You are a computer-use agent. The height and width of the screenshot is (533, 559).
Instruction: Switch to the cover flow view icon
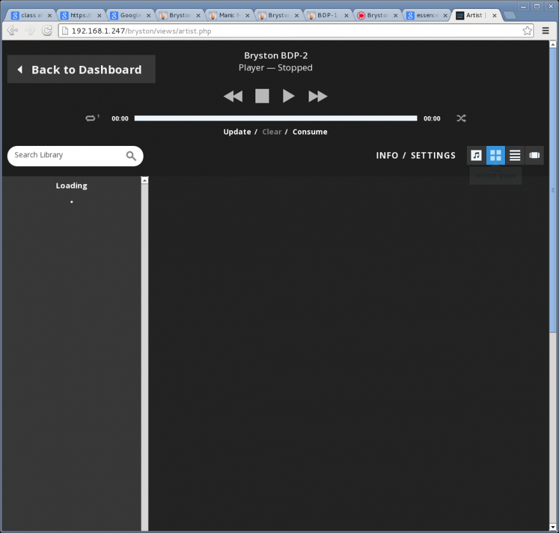click(x=534, y=155)
